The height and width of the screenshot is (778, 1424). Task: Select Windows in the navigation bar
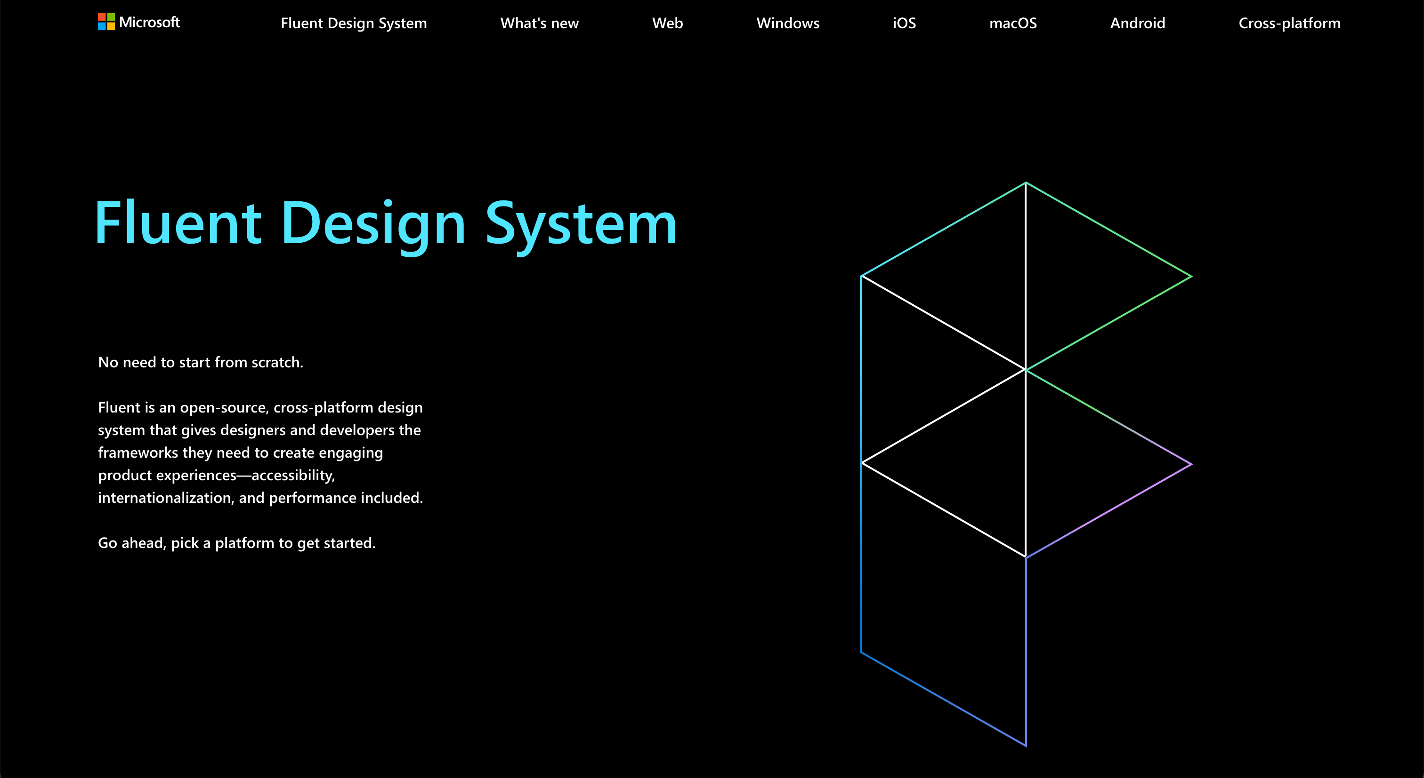788,23
